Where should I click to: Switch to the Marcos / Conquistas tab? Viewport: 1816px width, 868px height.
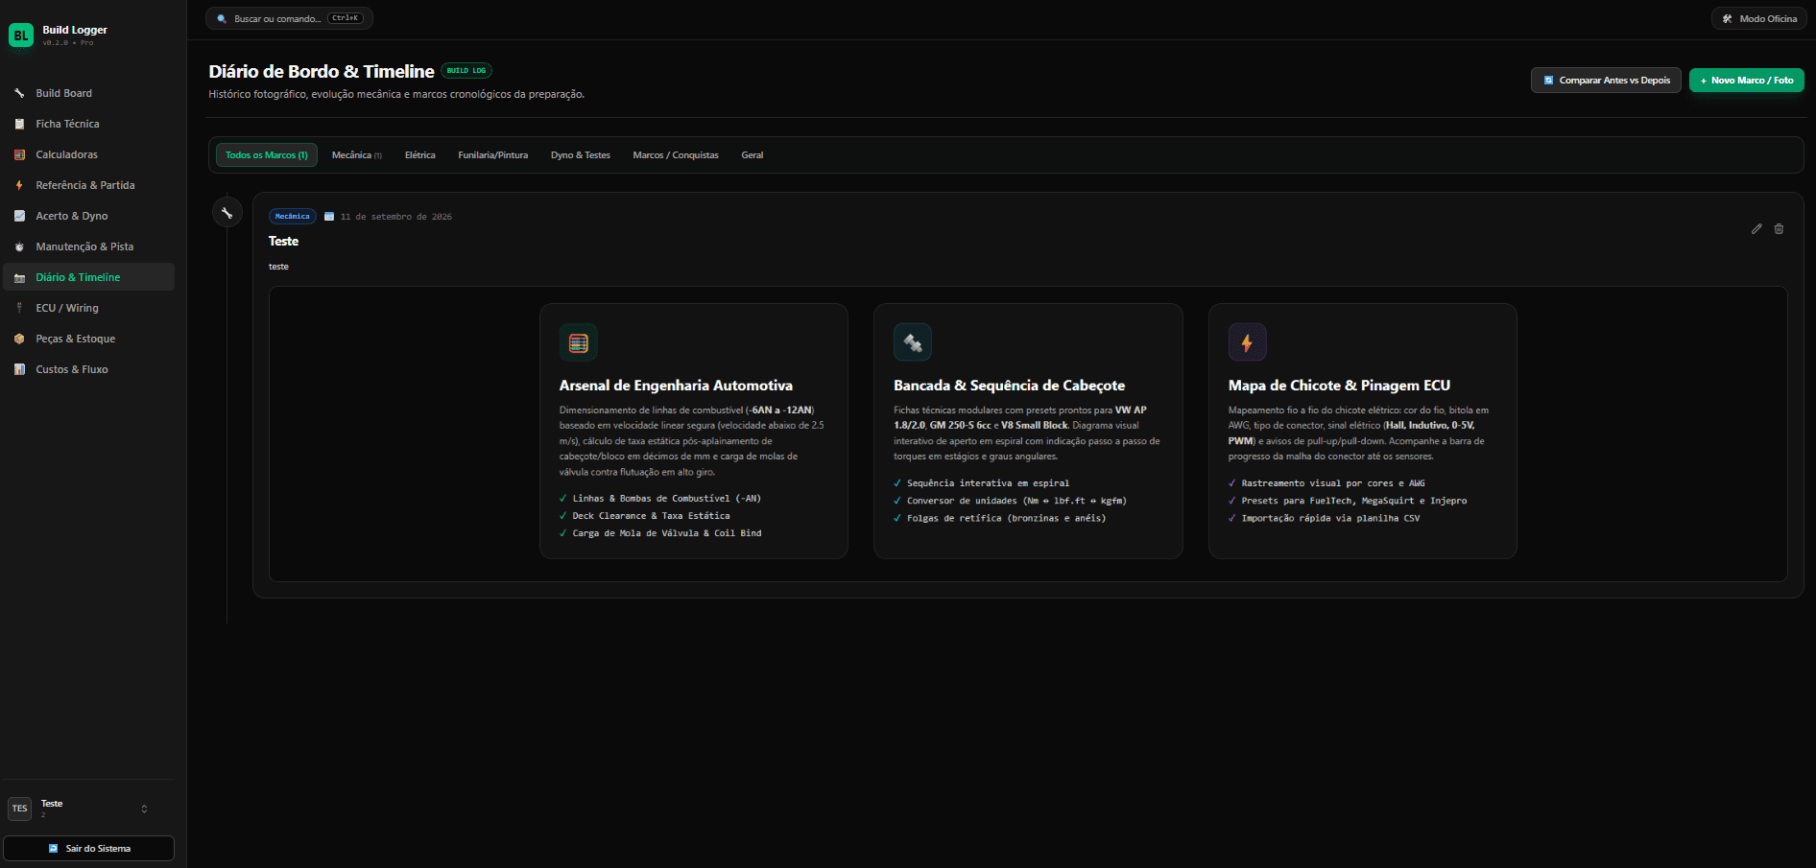coord(676,155)
